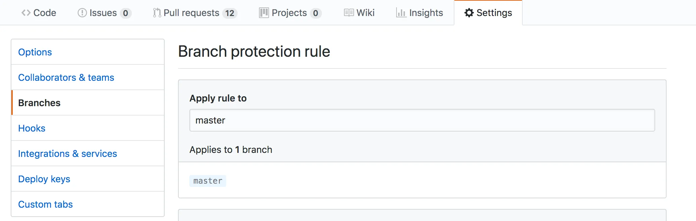
Task: Click the Projects board icon
Action: coord(264,13)
